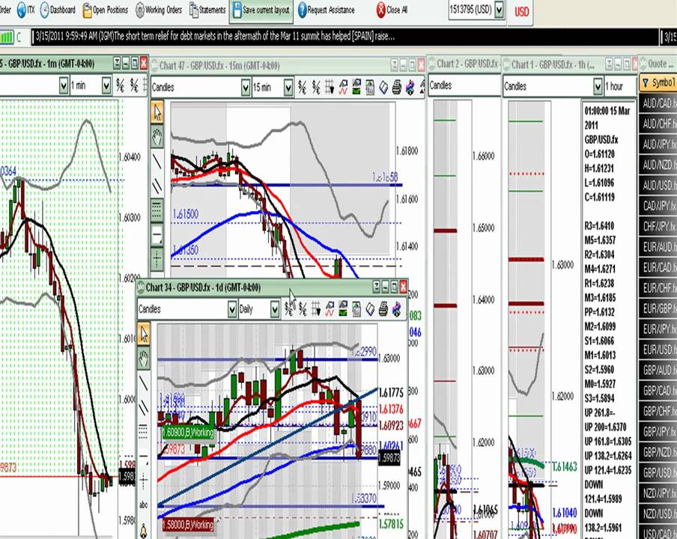
Task: Click second $/€ icon in Chart 47 toolbar
Action: coord(316,88)
